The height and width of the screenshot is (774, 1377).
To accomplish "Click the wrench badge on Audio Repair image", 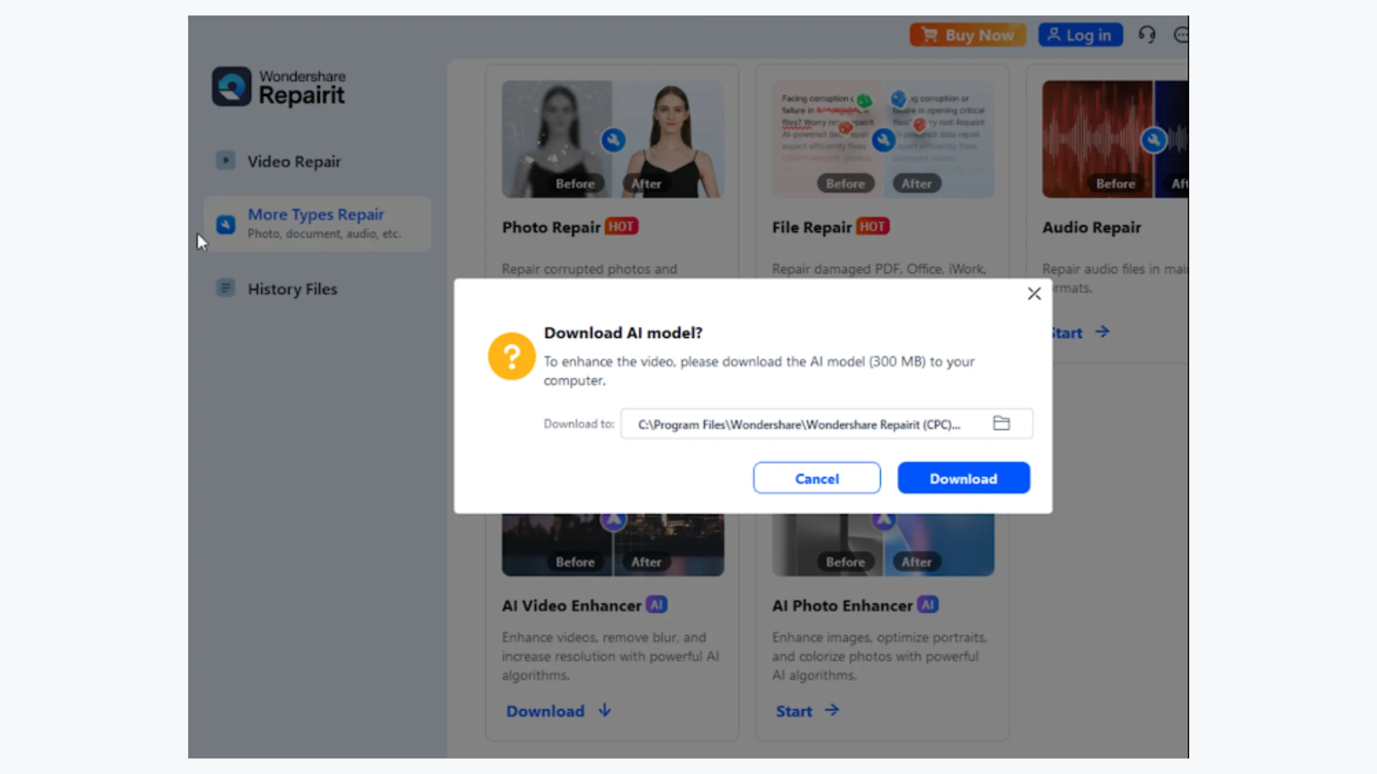I will [x=1154, y=140].
